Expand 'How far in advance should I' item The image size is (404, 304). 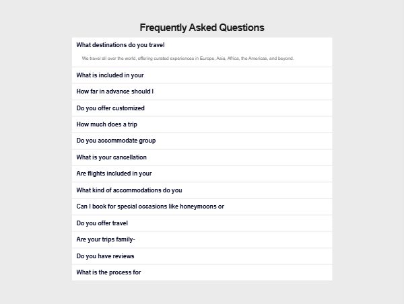click(202, 91)
